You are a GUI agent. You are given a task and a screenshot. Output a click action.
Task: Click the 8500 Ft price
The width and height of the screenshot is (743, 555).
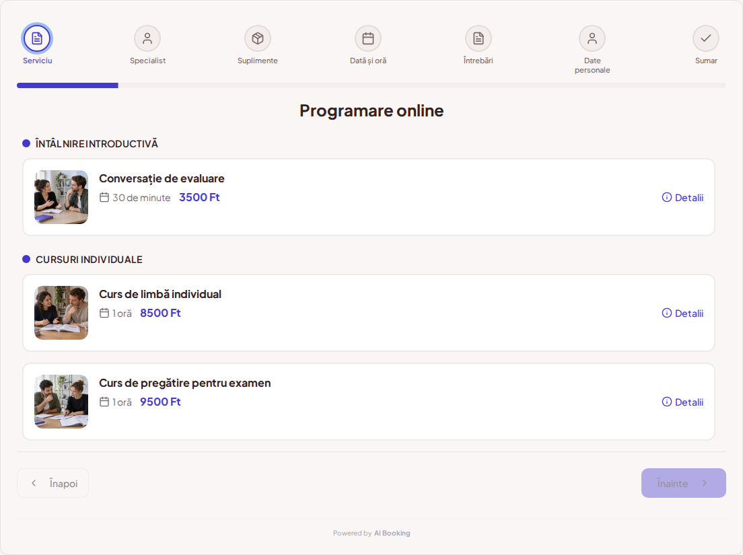click(160, 313)
